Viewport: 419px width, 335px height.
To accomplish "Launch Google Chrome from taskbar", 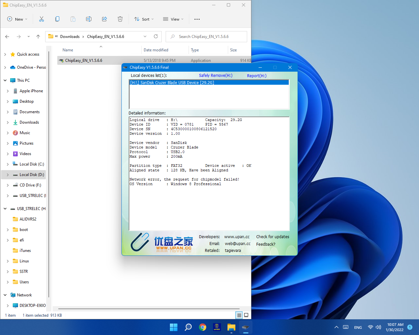I will [x=203, y=327].
